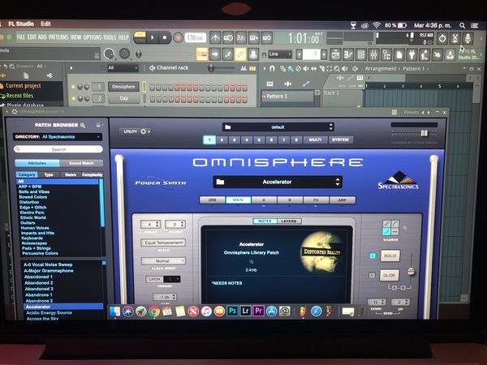Toggle the LATCH button
The width and height of the screenshot is (487, 365).
click(x=154, y=279)
